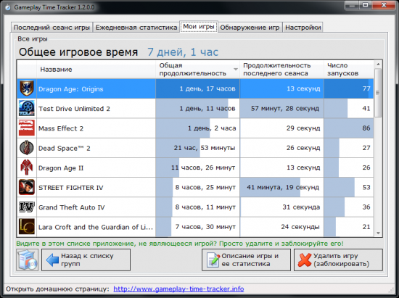Click the Test Drive Unlimited 2 icon
399x298 pixels.
pyautogui.click(x=27, y=108)
